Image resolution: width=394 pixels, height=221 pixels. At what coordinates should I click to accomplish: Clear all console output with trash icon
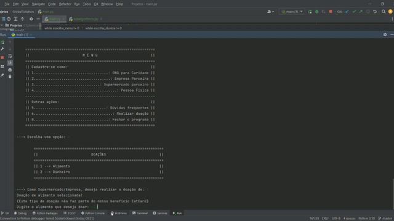10,76
